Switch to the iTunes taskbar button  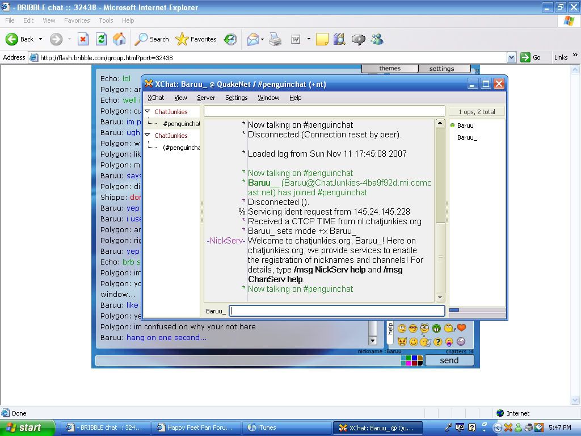[287, 428]
